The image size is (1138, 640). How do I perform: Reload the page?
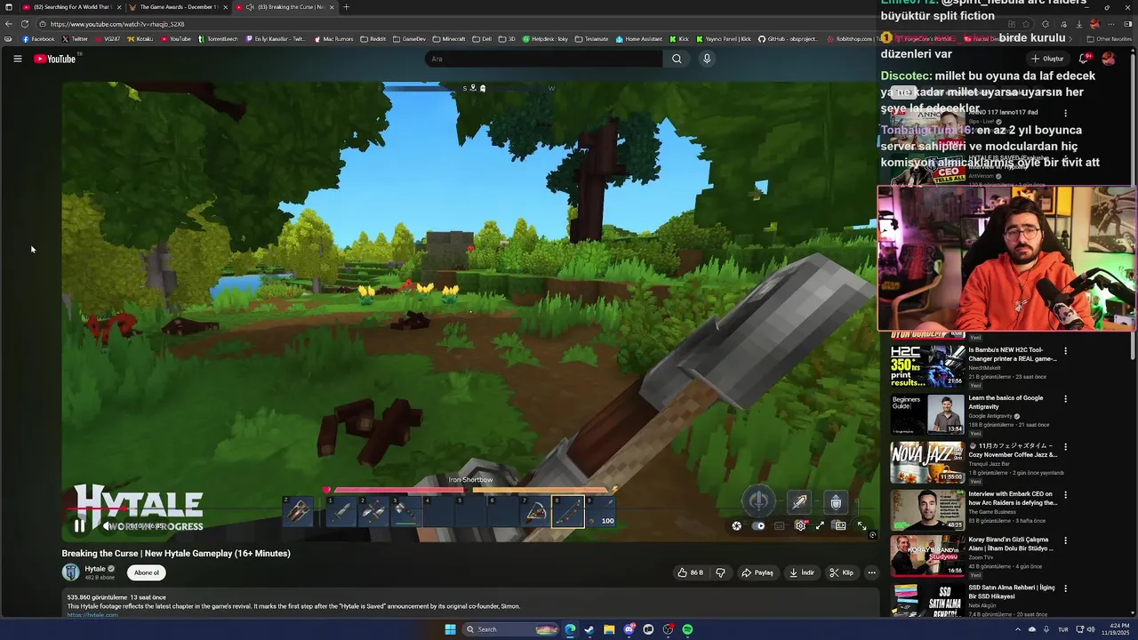click(x=25, y=24)
